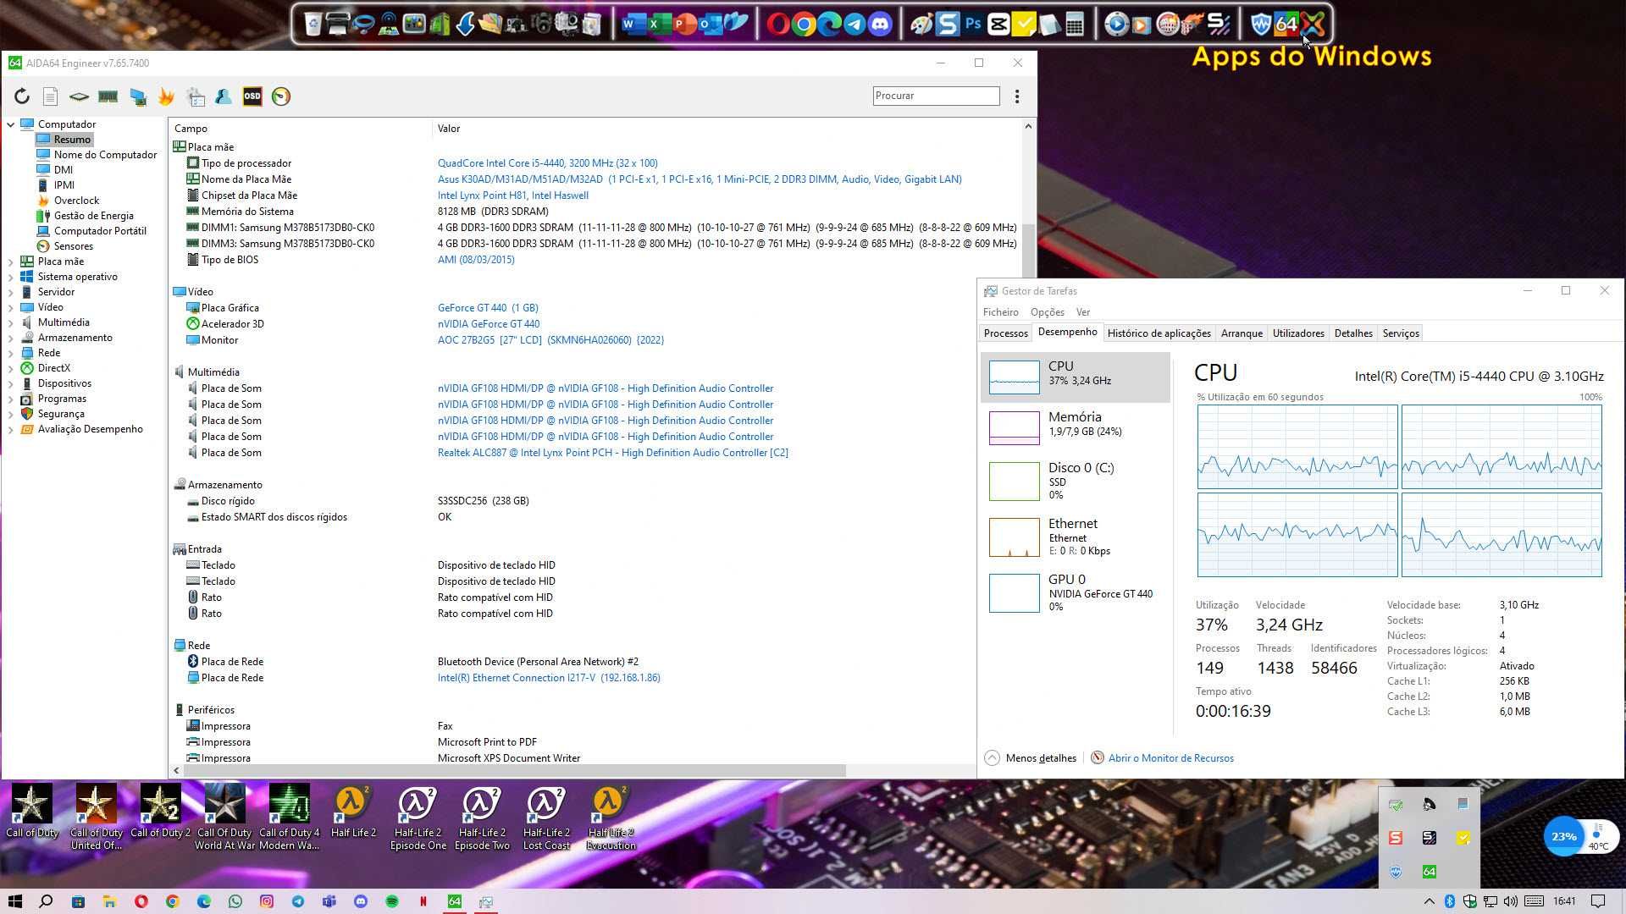Select Memória in performance sidebar
Viewport: 1626px width, 914px height.
[x=1075, y=427]
